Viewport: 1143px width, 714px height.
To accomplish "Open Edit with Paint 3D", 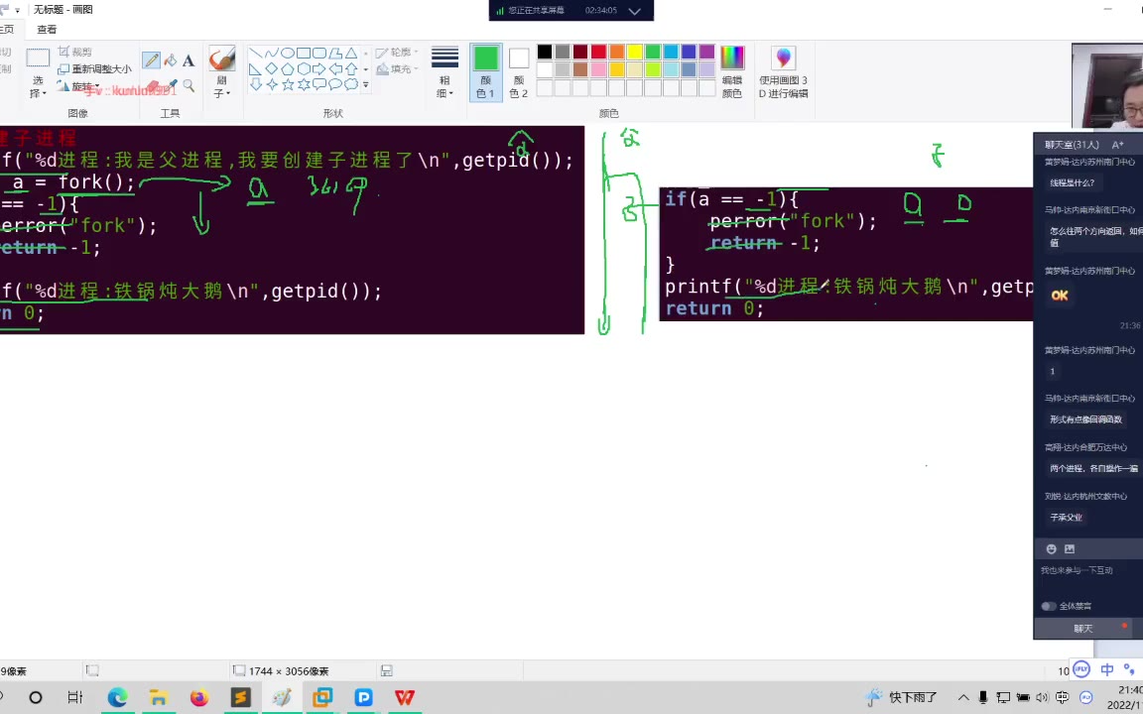I will 783,72.
